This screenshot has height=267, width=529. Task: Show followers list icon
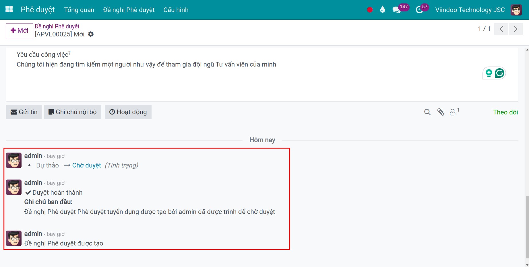point(453,112)
